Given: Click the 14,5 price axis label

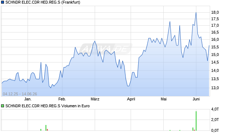Looking at the screenshot, I should point(215,62).
